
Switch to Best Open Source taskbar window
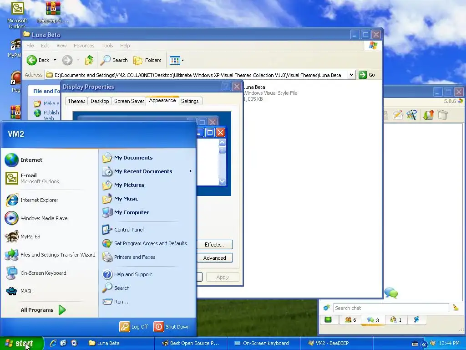click(x=191, y=344)
